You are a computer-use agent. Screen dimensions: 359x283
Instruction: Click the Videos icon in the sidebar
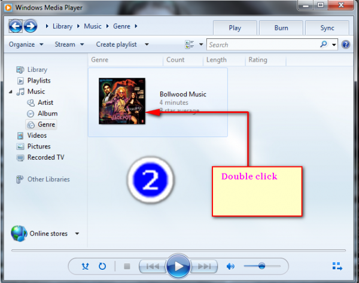20,136
